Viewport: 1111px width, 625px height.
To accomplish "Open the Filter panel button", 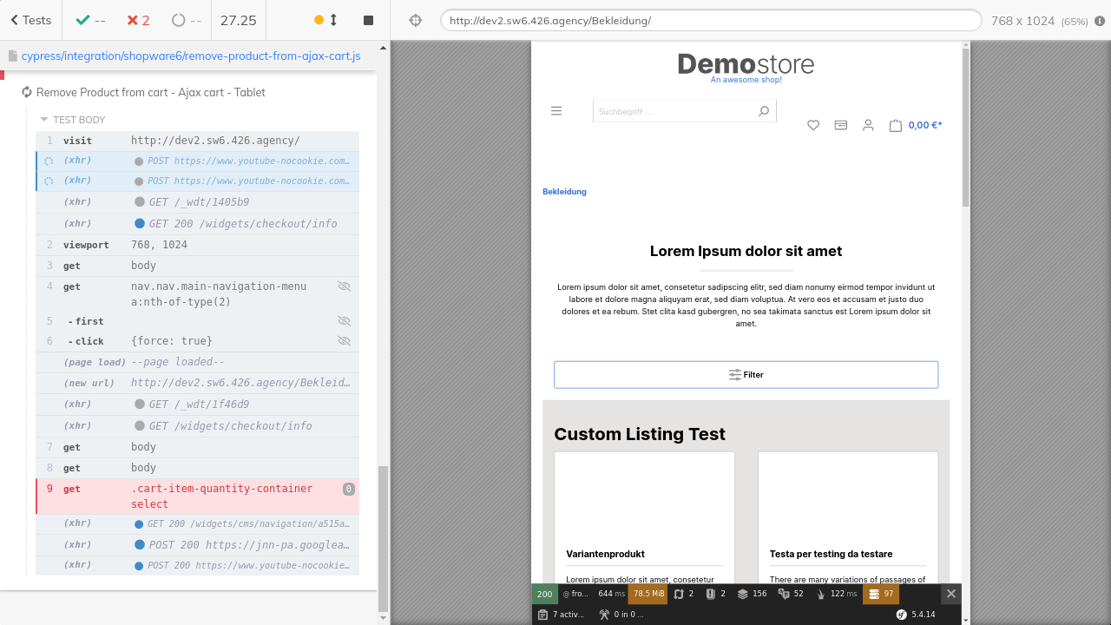I will [x=746, y=375].
